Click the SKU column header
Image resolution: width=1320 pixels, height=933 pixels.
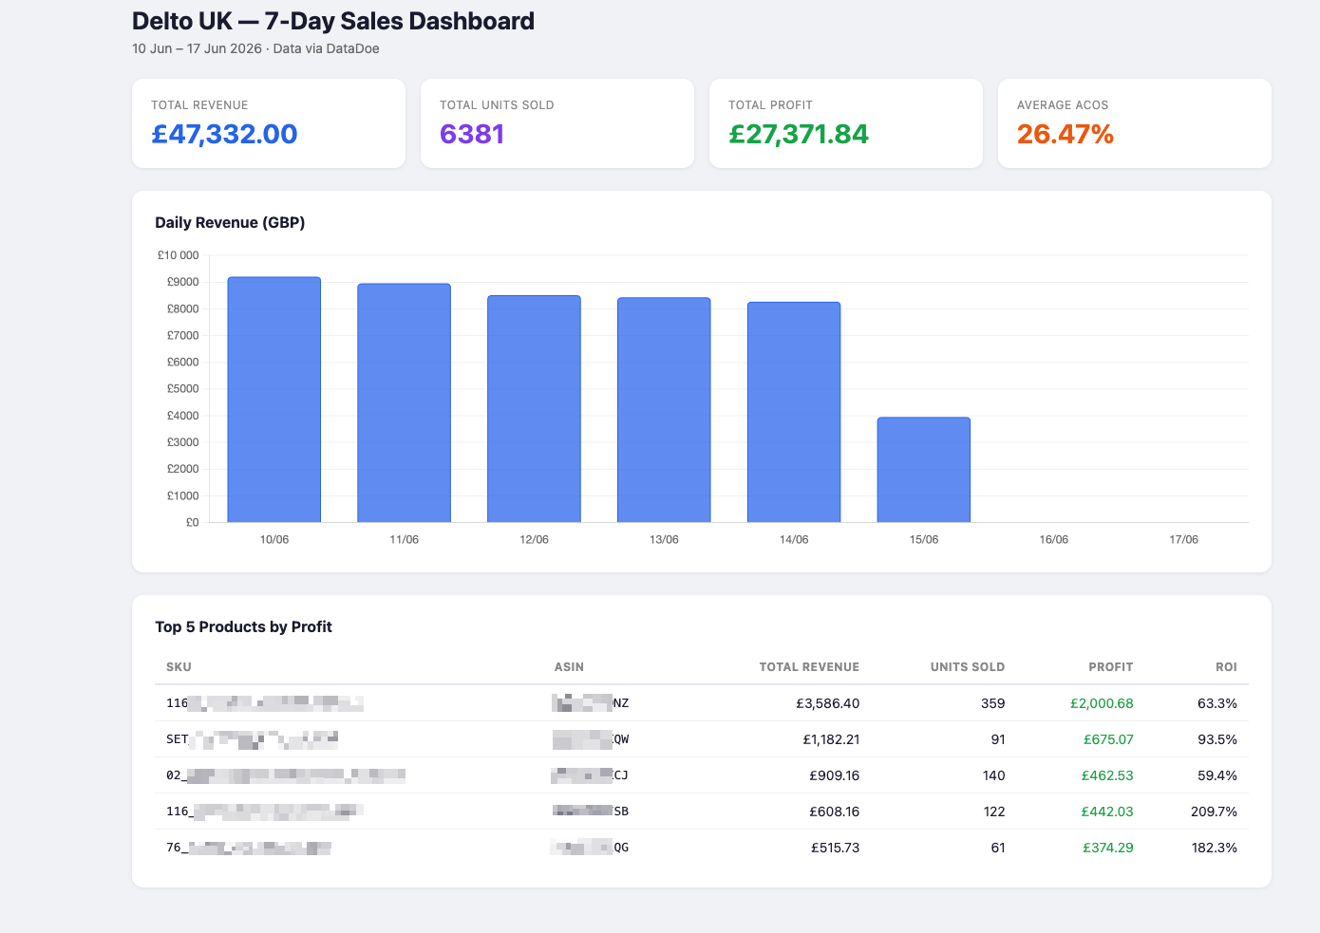[x=179, y=667]
